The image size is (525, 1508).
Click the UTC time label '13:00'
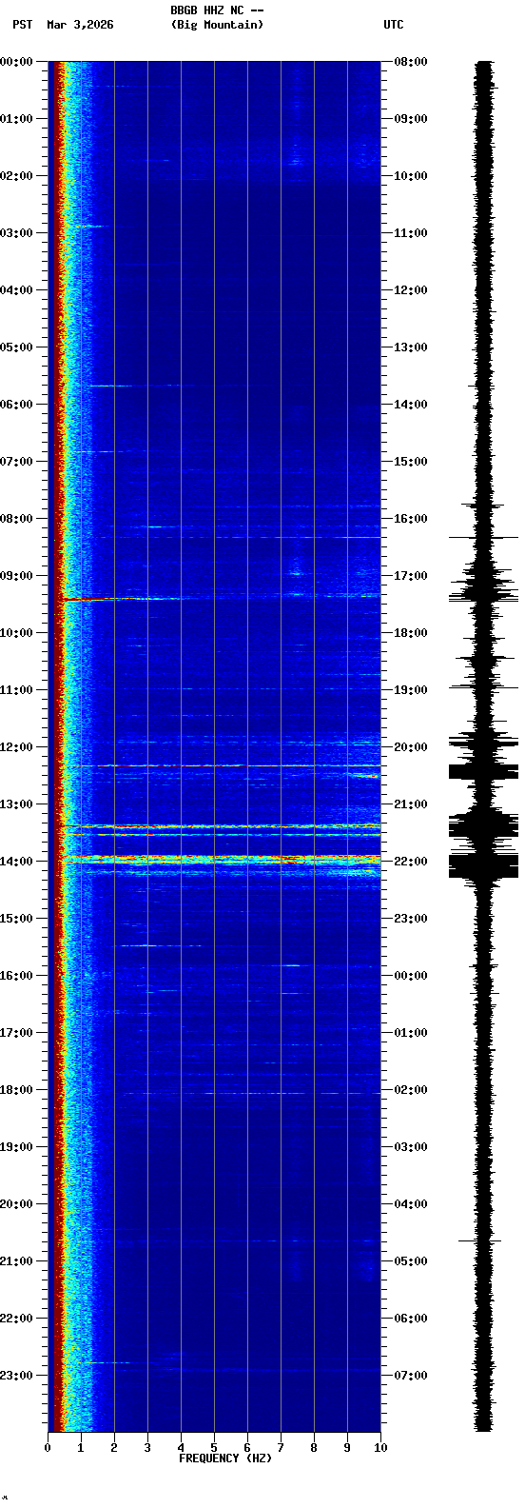pos(411,347)
